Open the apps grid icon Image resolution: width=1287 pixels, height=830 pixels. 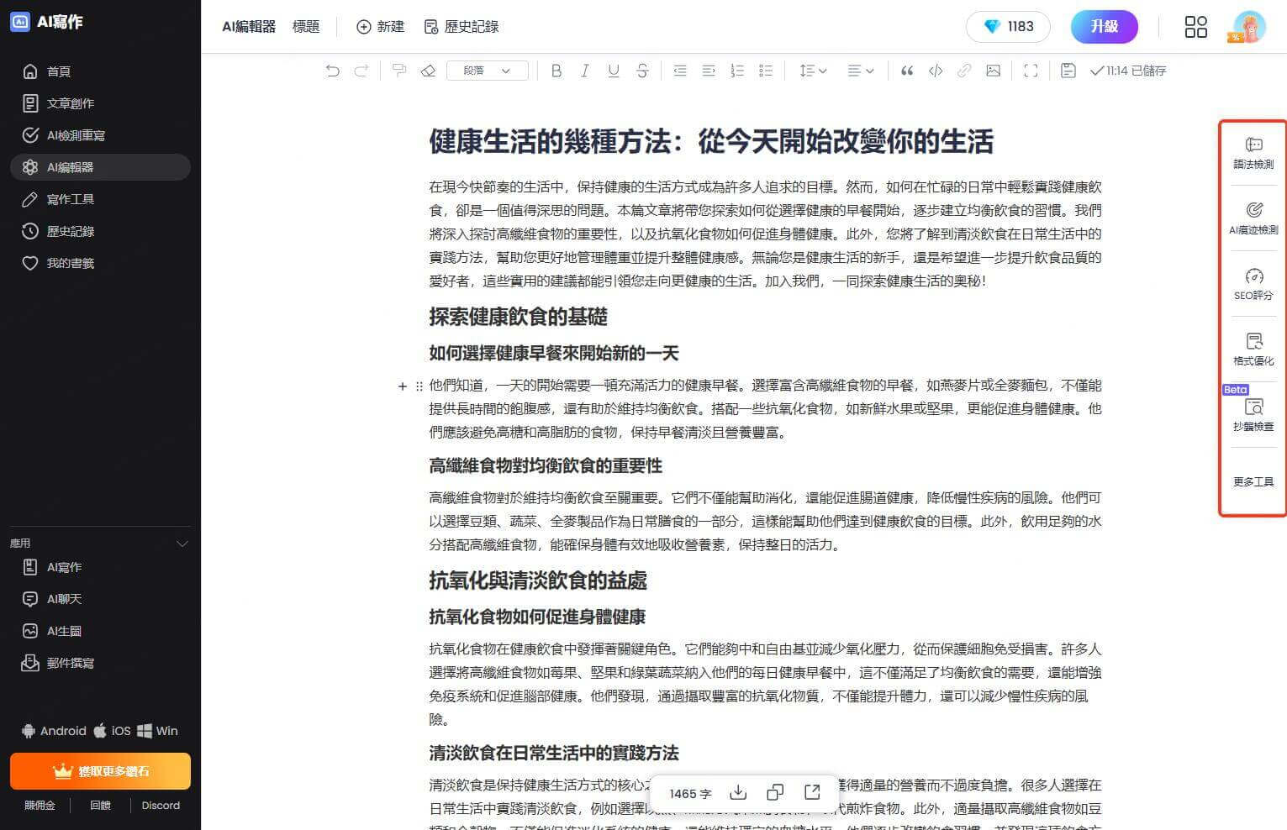[x=1195, y=27]
